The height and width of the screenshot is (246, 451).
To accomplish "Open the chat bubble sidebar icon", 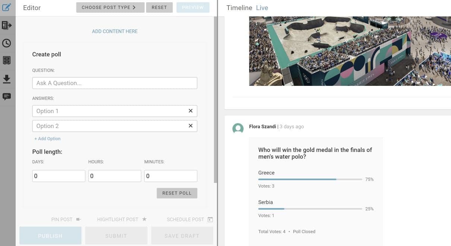I will tap(7, 96).
